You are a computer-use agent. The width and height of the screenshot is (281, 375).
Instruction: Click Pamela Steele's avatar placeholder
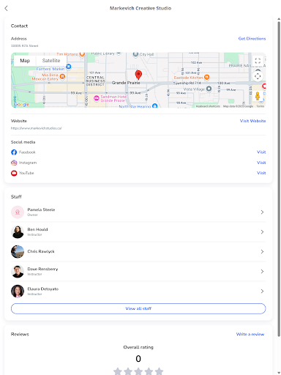[x=18, y=212]
